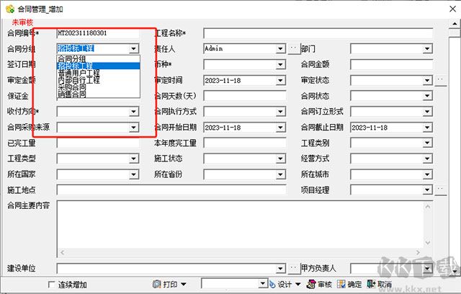This screenshot has width=461, height=294.
Task: Click the browse button beside 建设单位
Action: [x=294, y=268]
